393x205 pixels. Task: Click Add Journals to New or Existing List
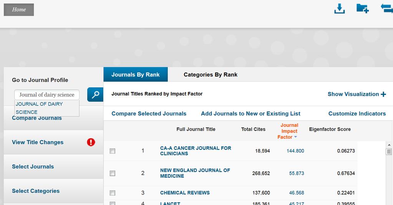point(250,113)
